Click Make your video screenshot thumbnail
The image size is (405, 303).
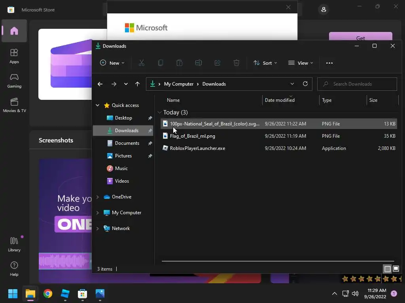[x=65, y=221]
